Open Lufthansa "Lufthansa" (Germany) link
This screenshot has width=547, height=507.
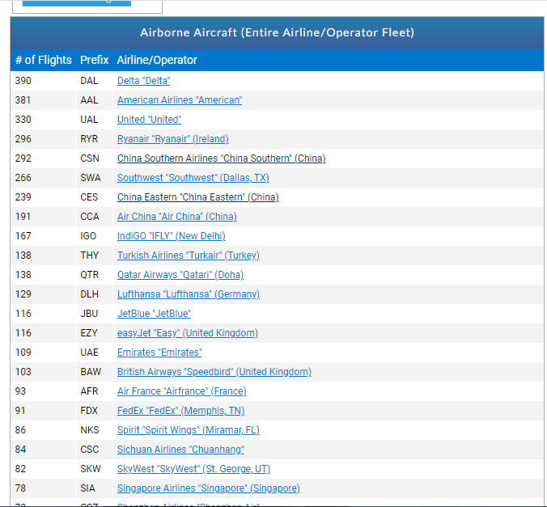pos(188,294)
